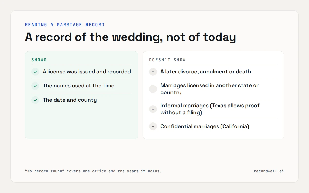The height and width of the screenshot is (193, 309).
Task: Click the 'SHOWS' column heading
Action: pyautogui.click(x=39, y=60)
